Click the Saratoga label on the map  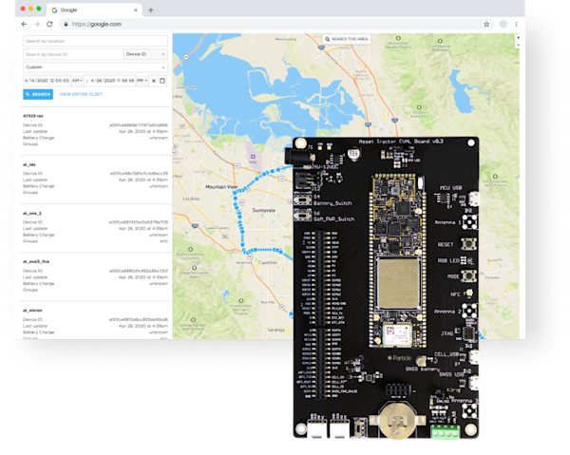(x=275, y=330)
